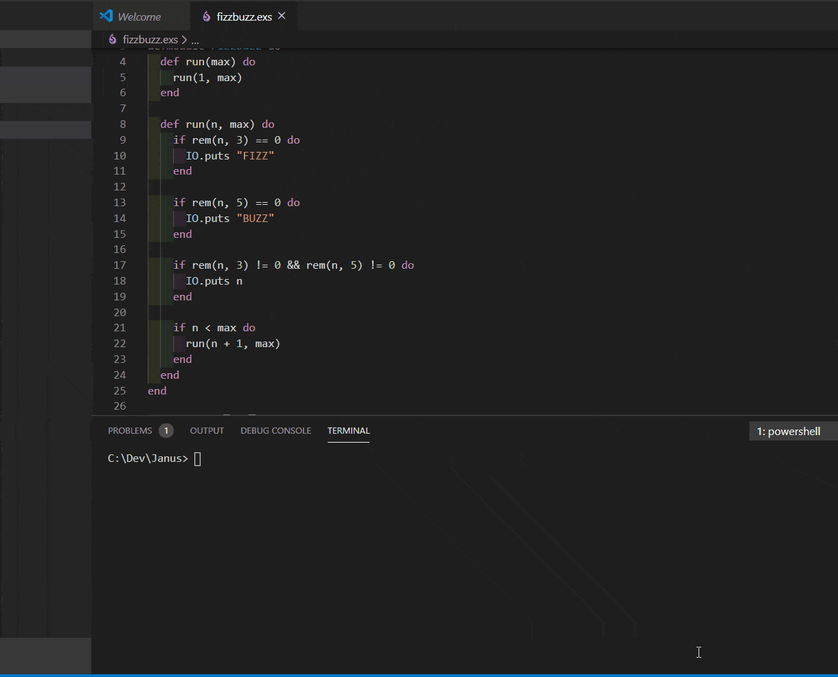Click the 'run(n + 1, max)' line
Image resolution: width=838 pixels, height=677 pixels.
(233, 344)
